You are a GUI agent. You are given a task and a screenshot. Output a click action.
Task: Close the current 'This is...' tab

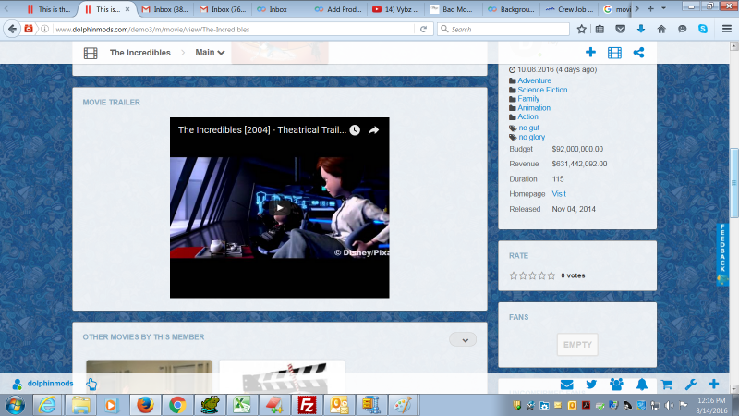point(127,9)
